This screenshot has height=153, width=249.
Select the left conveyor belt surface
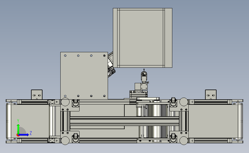tap(30, 121)
